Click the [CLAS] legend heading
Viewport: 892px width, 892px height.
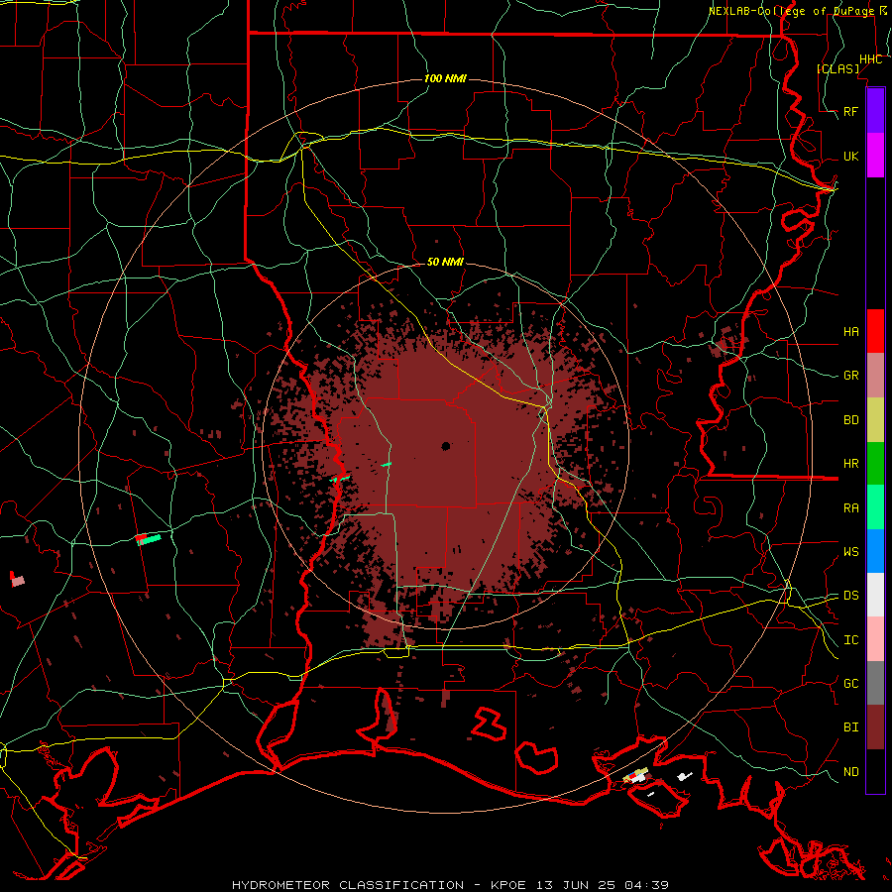837,68
